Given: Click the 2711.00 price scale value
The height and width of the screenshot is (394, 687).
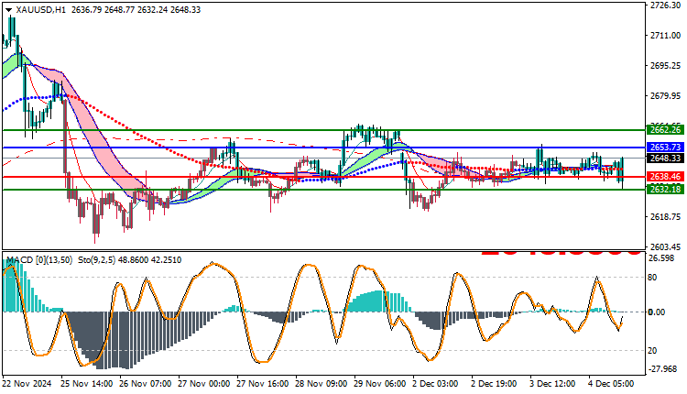Looking at the screenshot, I should point(666,35).
